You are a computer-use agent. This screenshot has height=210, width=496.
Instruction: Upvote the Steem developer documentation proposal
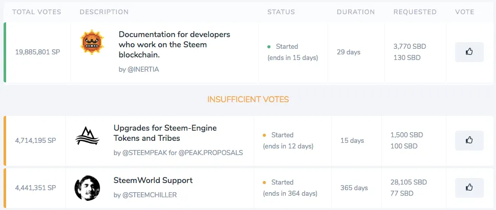(469, 52)
